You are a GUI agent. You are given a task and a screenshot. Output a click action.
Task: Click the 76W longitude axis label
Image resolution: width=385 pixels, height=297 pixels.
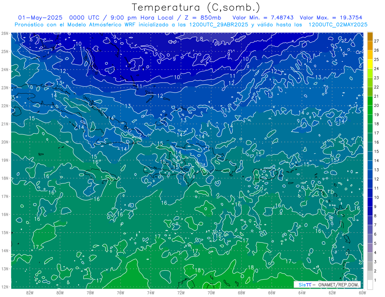tap(121, 293)
